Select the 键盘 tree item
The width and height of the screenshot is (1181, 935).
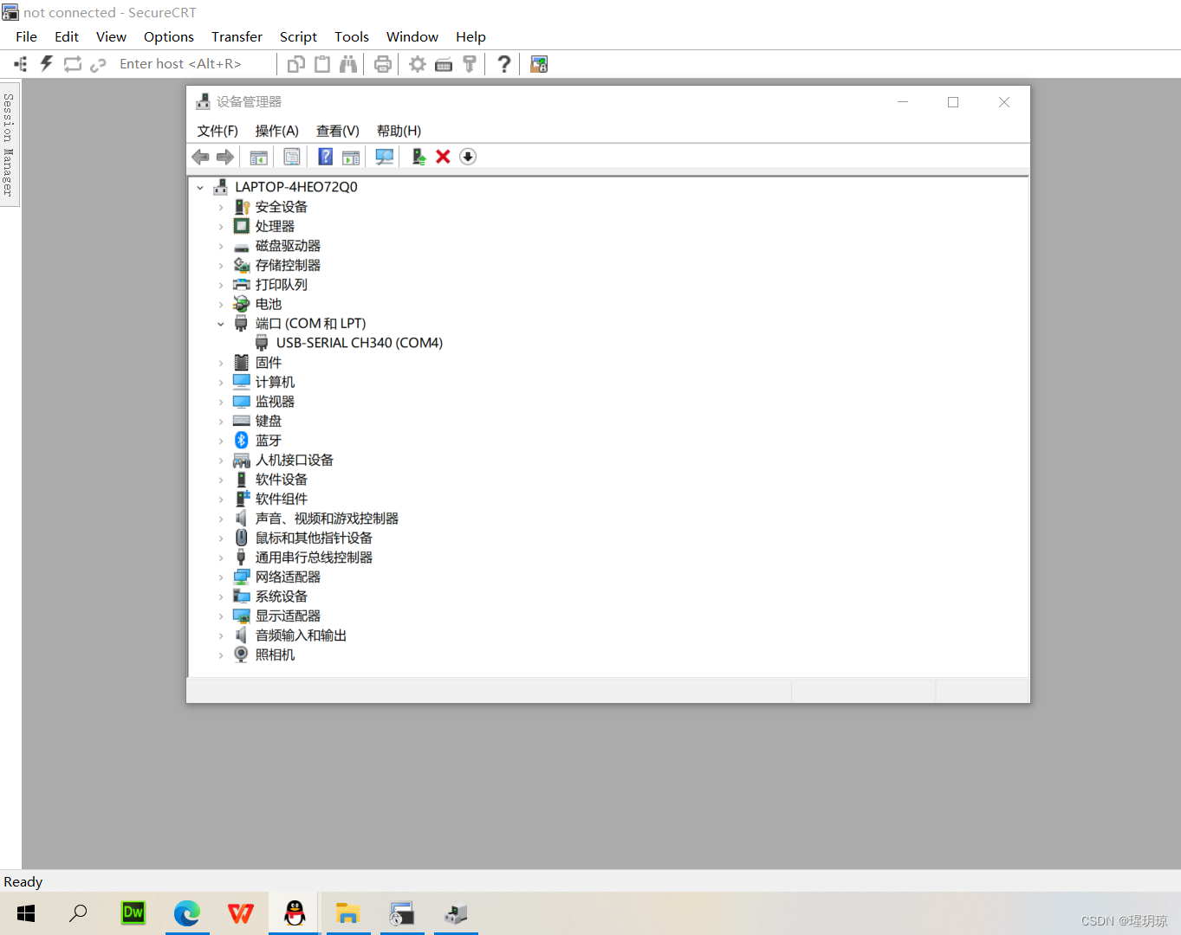click(x=269, y=422)
